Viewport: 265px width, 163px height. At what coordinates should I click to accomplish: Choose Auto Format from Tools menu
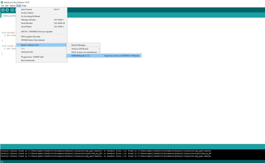click(x=42, y=9)
